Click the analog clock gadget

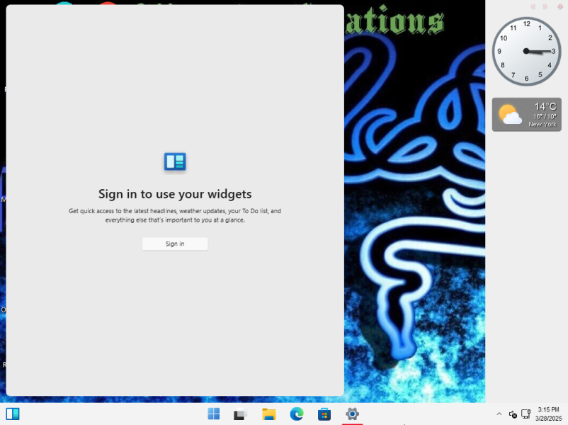pyautogui.click(x=526, y=52)
